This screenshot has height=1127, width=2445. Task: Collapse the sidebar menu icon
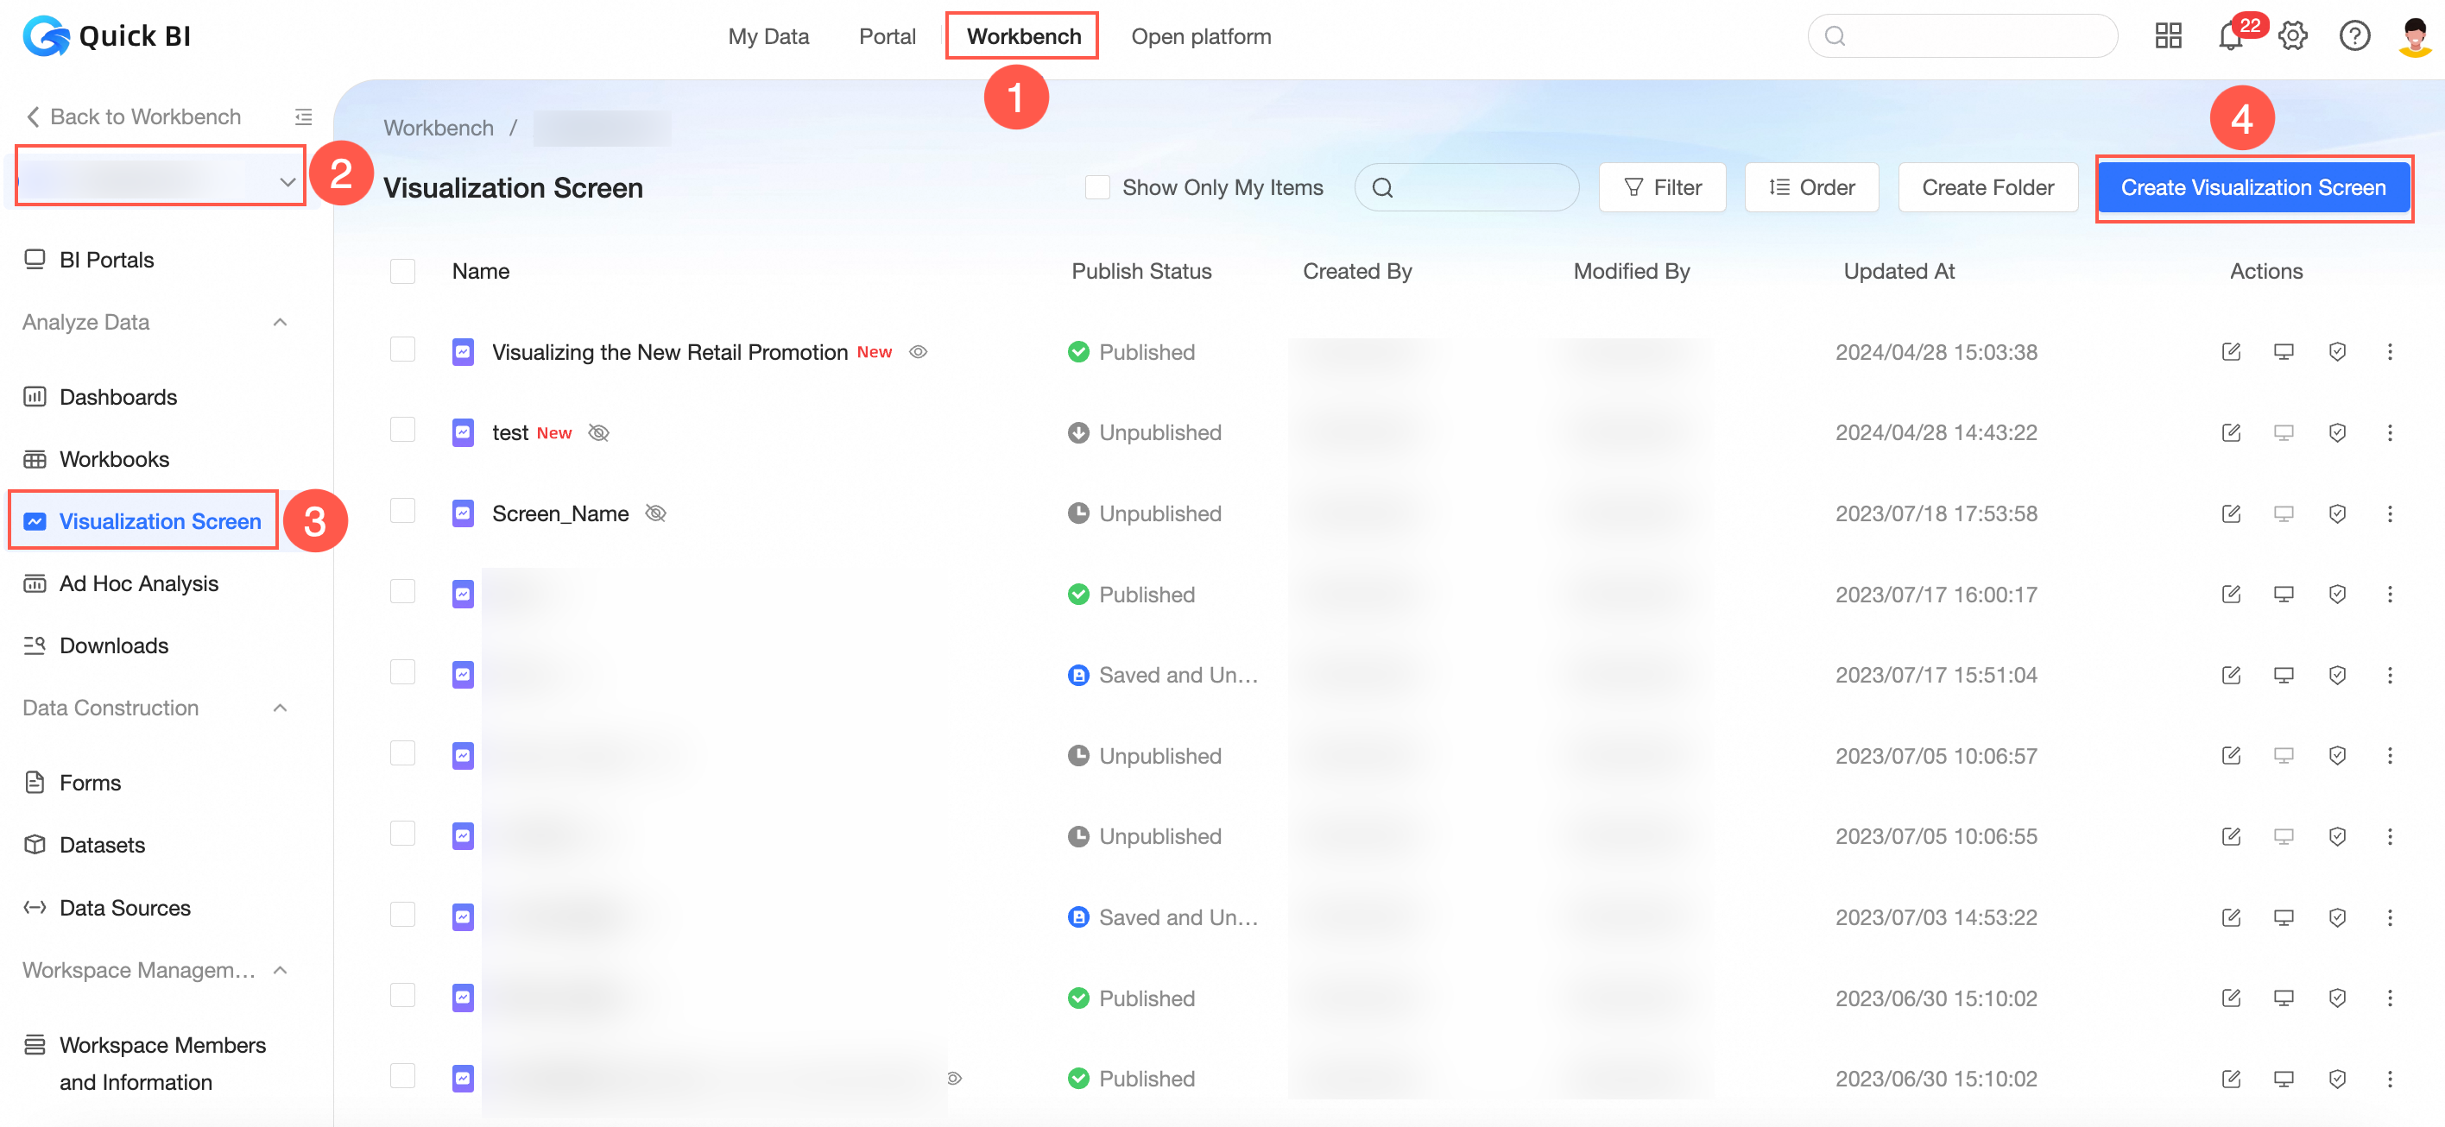(304, 116)
